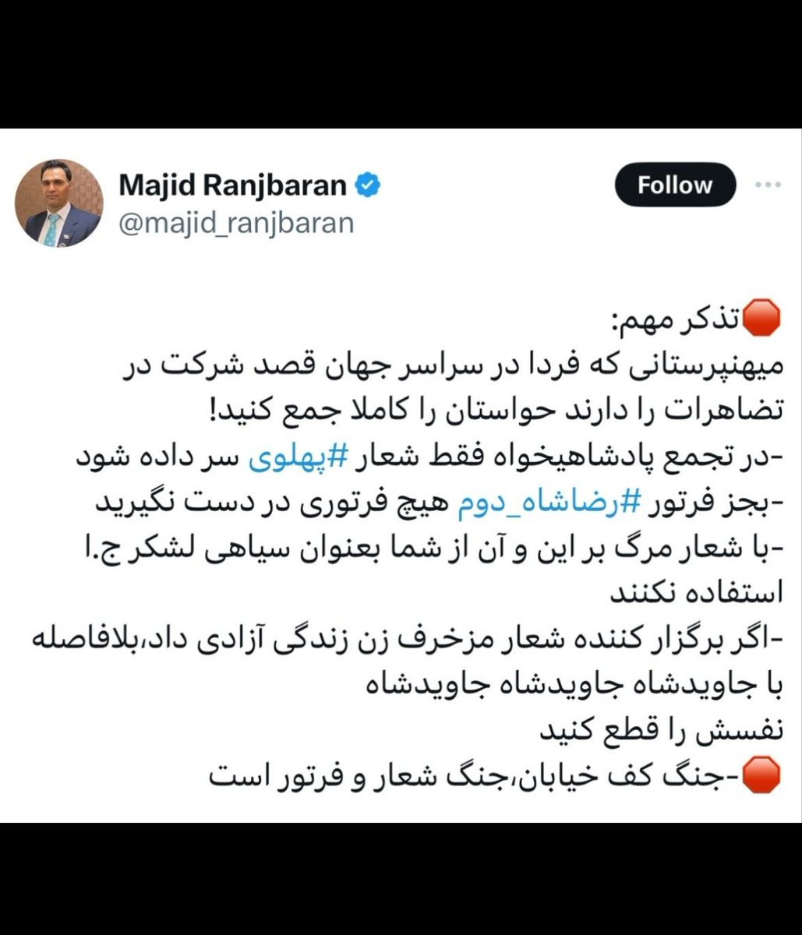This screenshot has width=802, height=935.
Task: Open the Majid Ranjbaran display name link
Action: [233, 185]
